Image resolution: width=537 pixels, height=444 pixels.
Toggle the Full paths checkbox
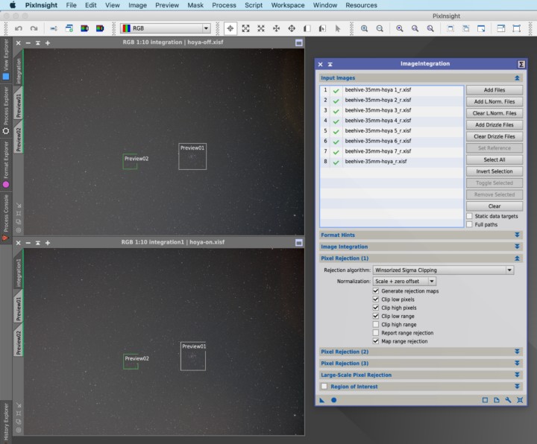pos(469,224)
